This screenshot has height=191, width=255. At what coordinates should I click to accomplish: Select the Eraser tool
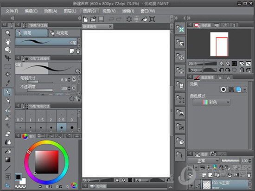pyautogui.click(x=7, y=134)
